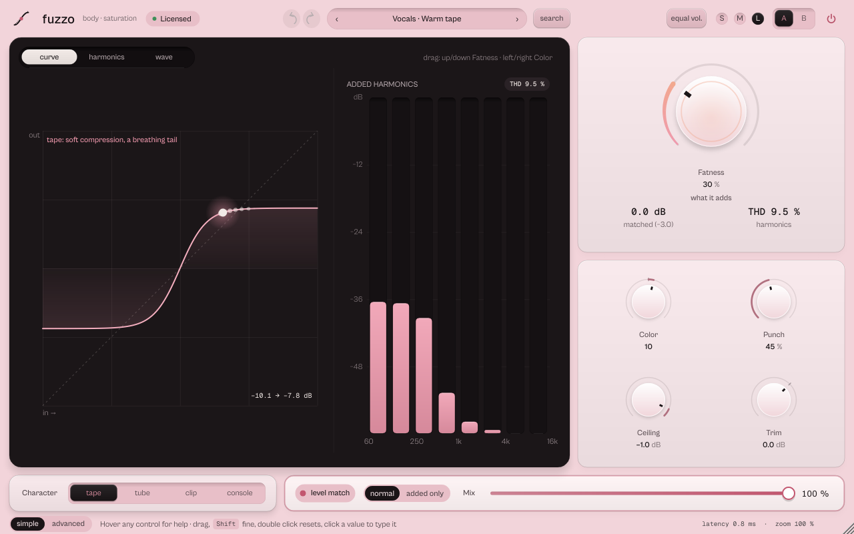Image resolution: width=854 pixels, height=534 pixels.
Task: Select the S size button
Action: (x=722, y=19)
